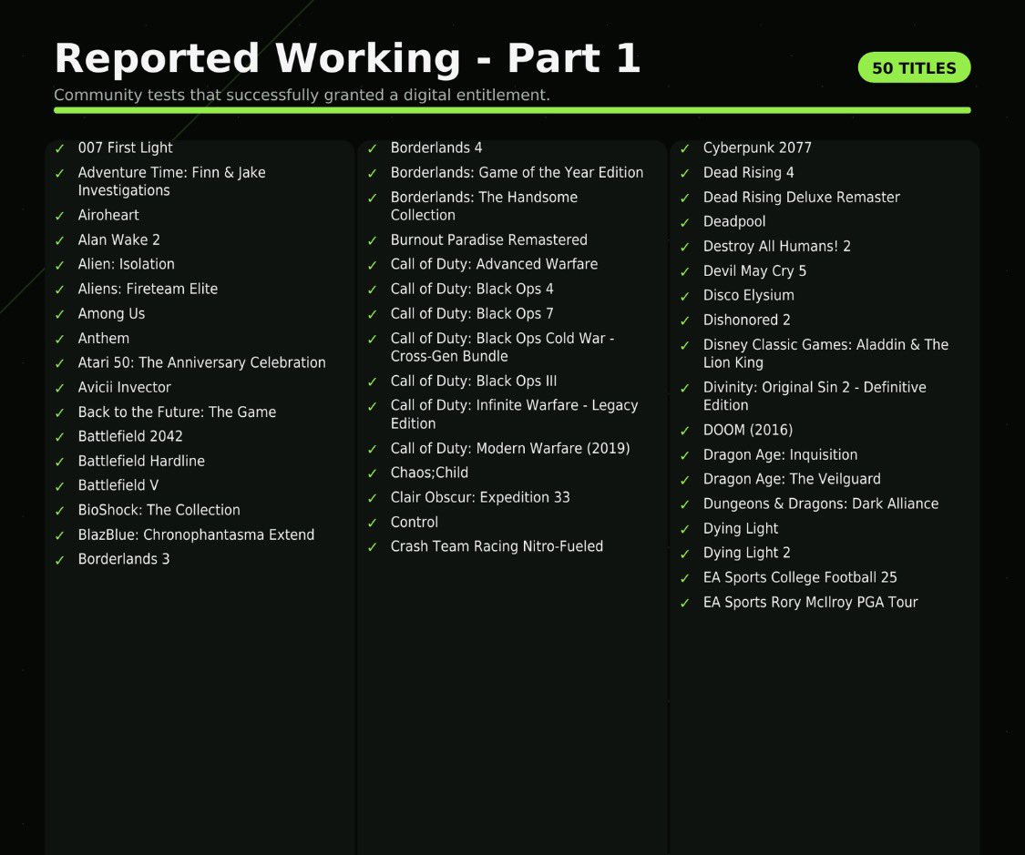Select Borderlands: The Handsome Collection
This screenshot has width=1025, height=855.
484,206
